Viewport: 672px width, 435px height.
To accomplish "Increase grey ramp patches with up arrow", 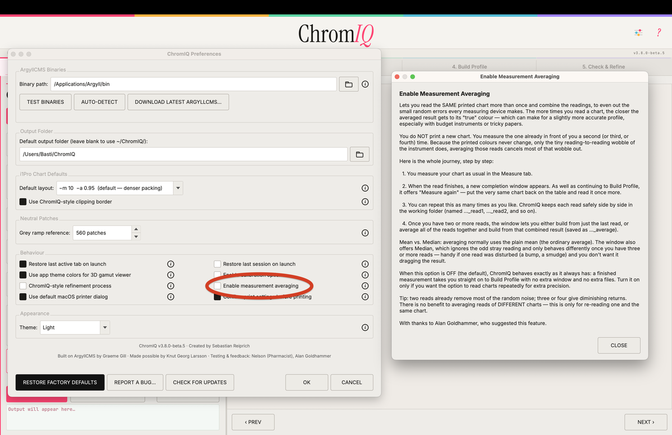I will tap(136, 229).
